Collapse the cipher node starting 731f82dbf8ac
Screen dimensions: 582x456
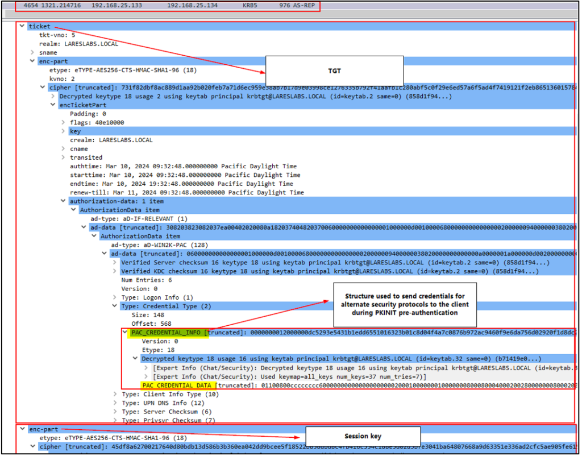click(x=43, y=87)
